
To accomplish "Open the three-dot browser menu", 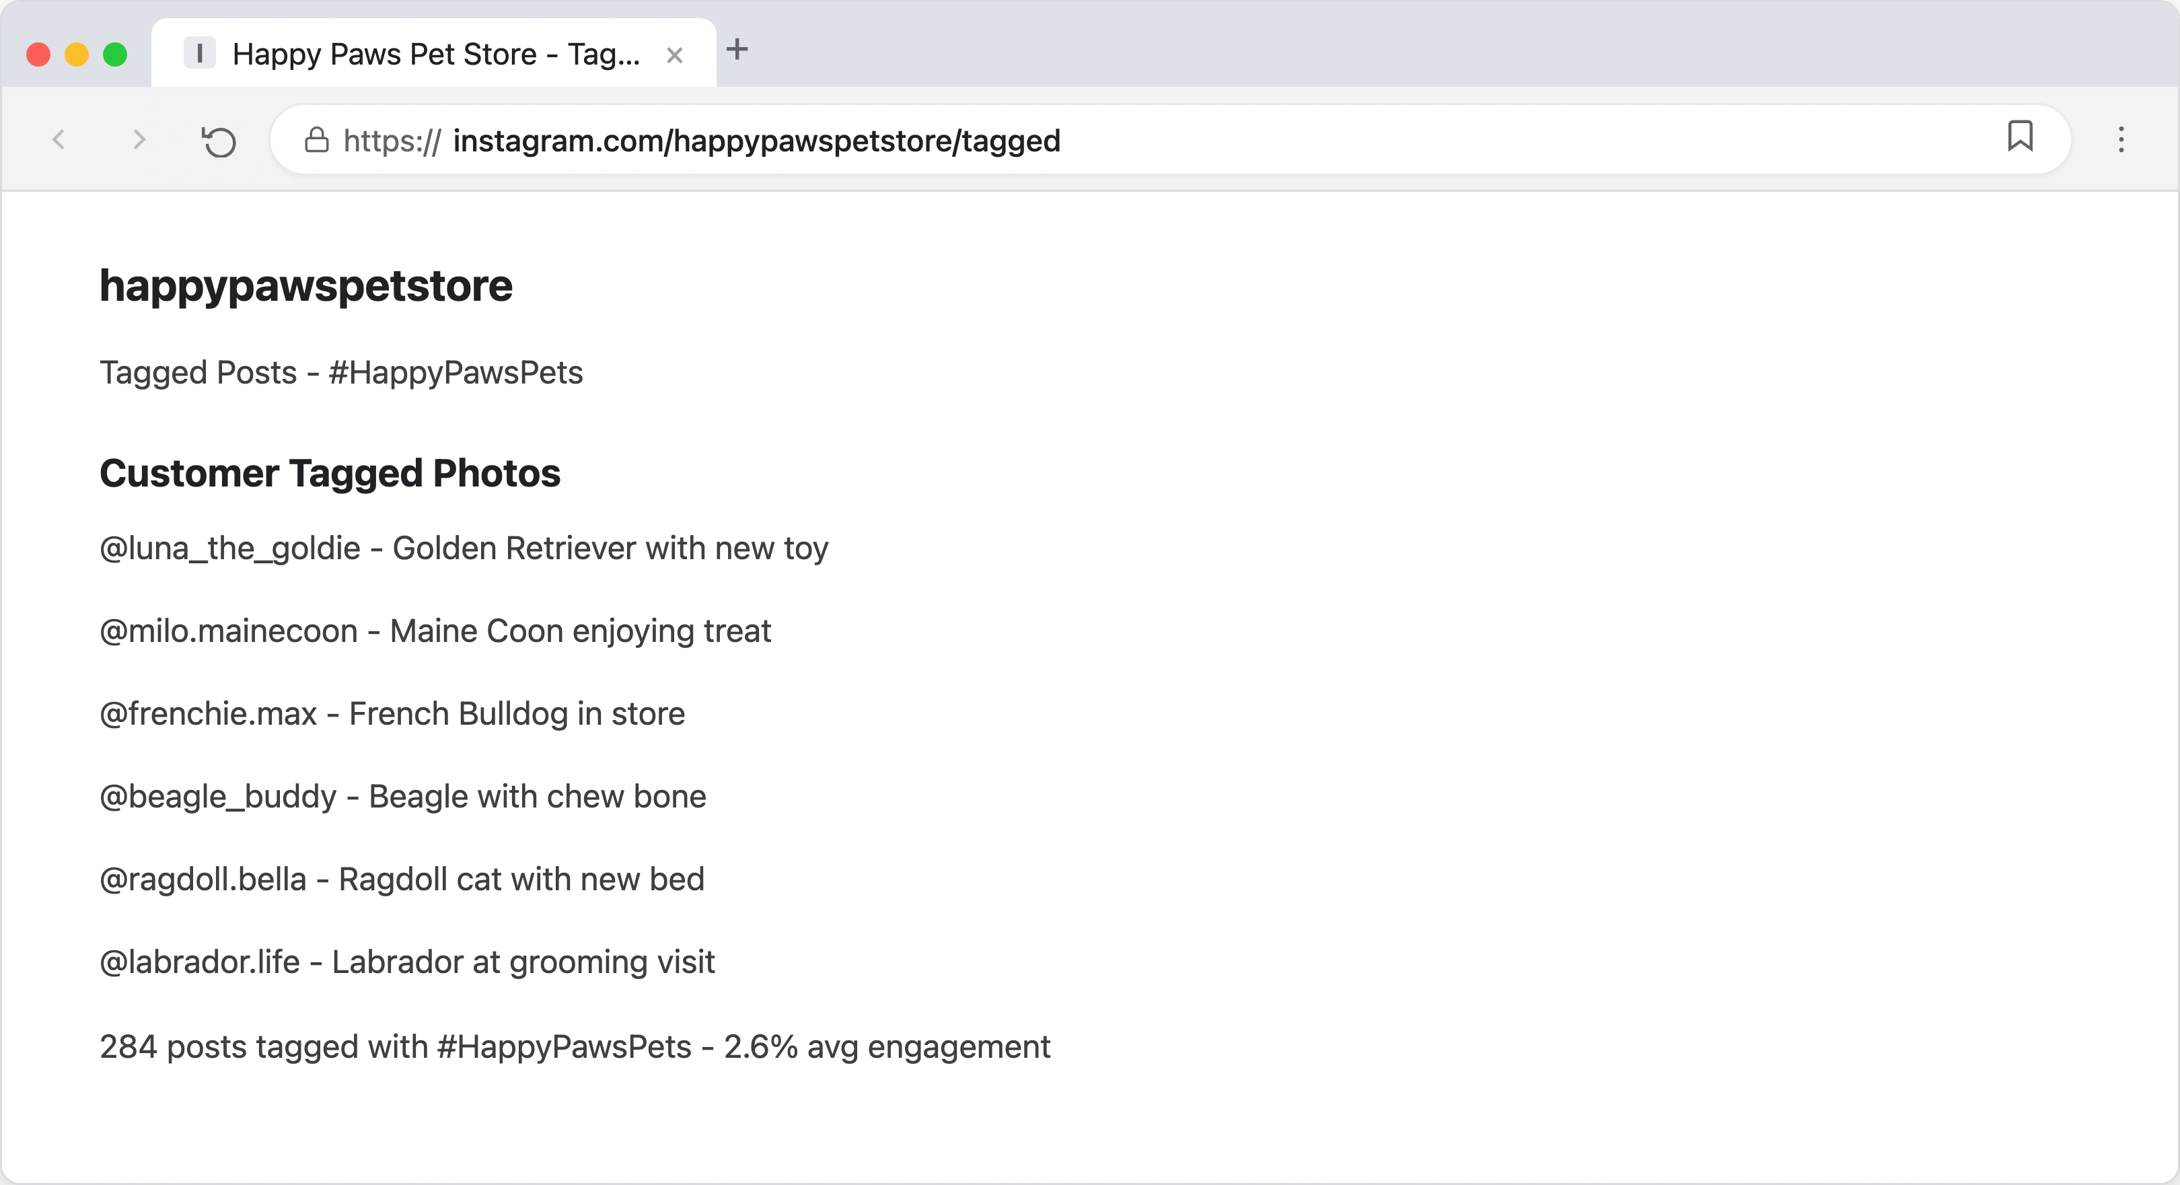I will (x=2121, y=140).
